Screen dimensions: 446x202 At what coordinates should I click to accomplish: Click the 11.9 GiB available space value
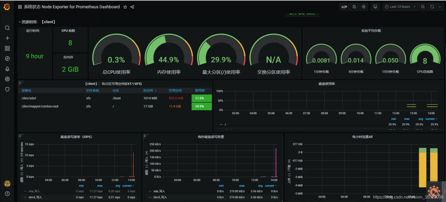175,106
